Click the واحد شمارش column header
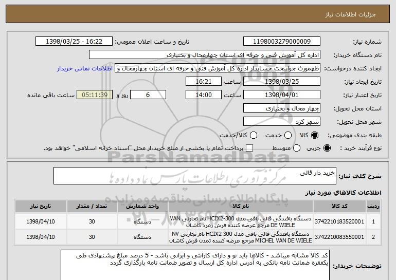The width and height of the screenshot is (396, 280). [x=142, y=207]
